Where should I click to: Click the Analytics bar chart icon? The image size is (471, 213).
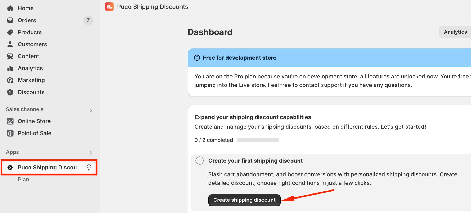10,68
